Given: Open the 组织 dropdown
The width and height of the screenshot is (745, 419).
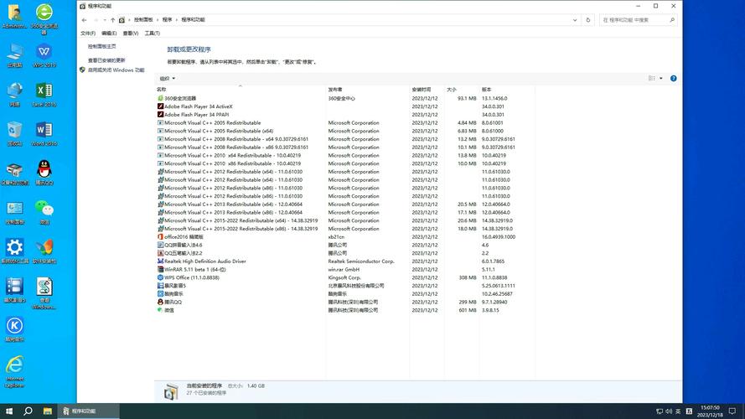Looking at the screenshot, I should tap(168, 79).
